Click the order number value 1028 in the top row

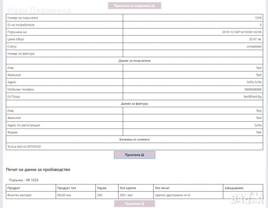pyautogui.click(x=258, y=18)
